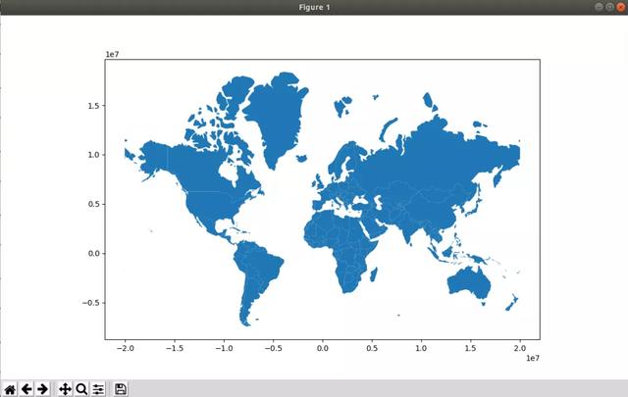
Task: Click x-axis tick label −0.5
Action: [273, 348]
